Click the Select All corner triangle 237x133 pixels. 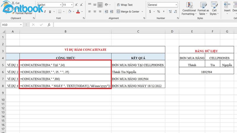[4, 32]
